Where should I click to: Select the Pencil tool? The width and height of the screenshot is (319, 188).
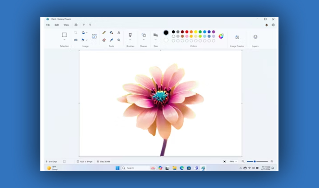[104, 33]
